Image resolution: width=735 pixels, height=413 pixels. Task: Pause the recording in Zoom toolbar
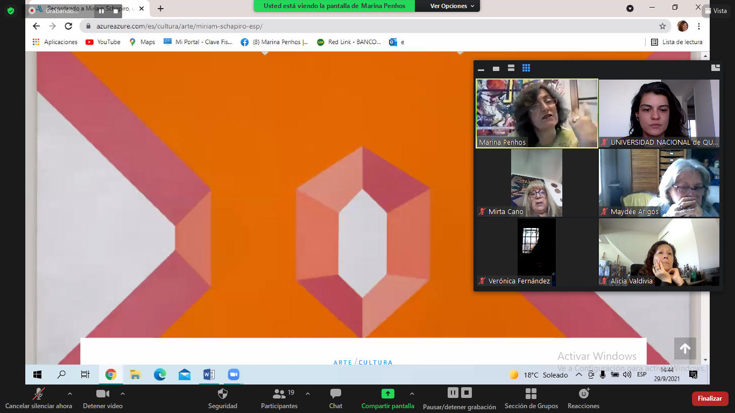(x=453, y=393)
